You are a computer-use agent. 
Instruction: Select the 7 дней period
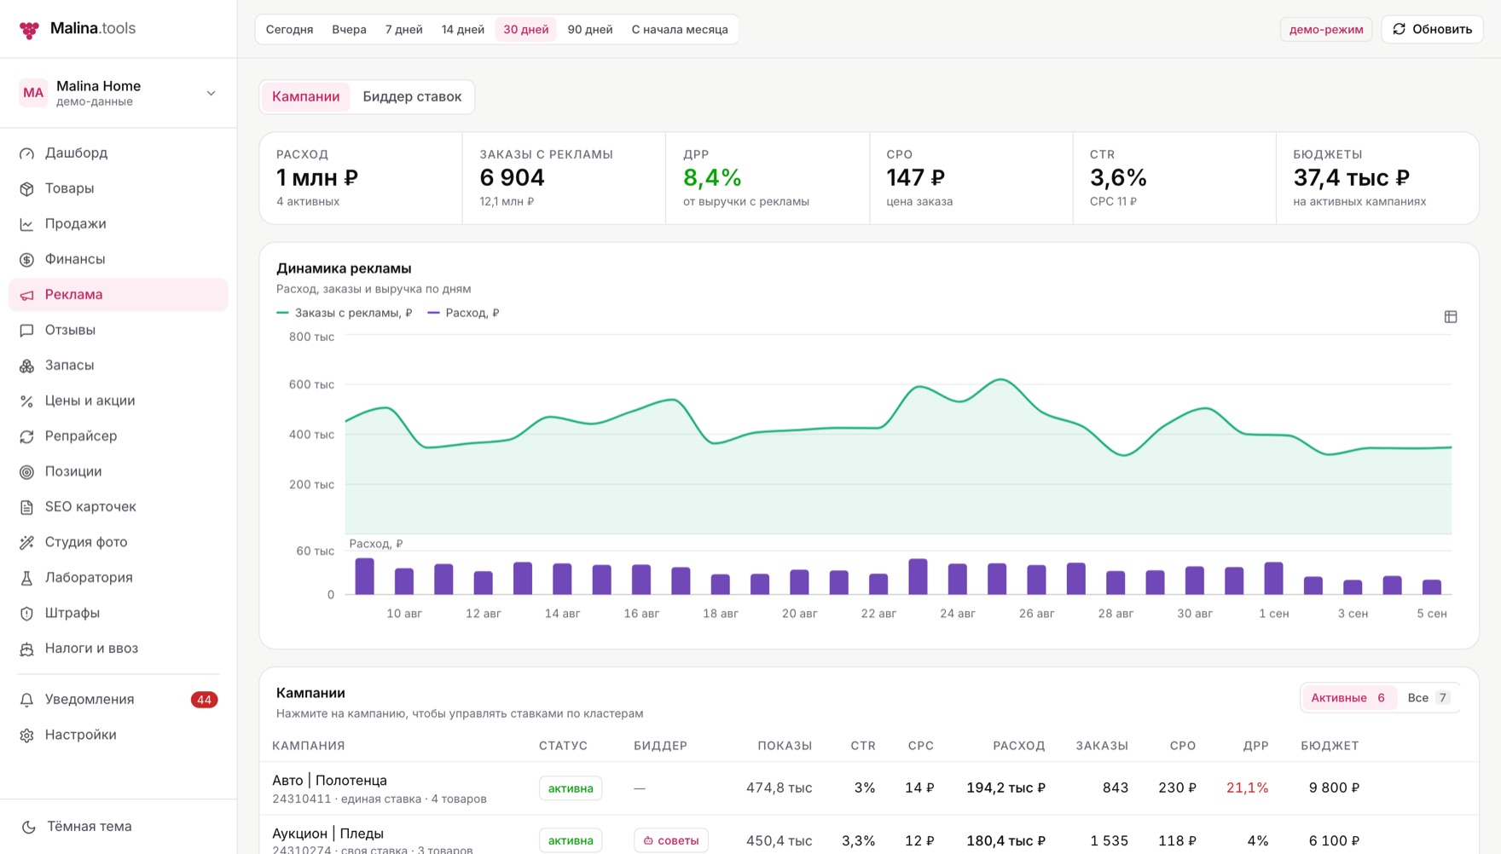pyautogui.click(x=403, y=29)
